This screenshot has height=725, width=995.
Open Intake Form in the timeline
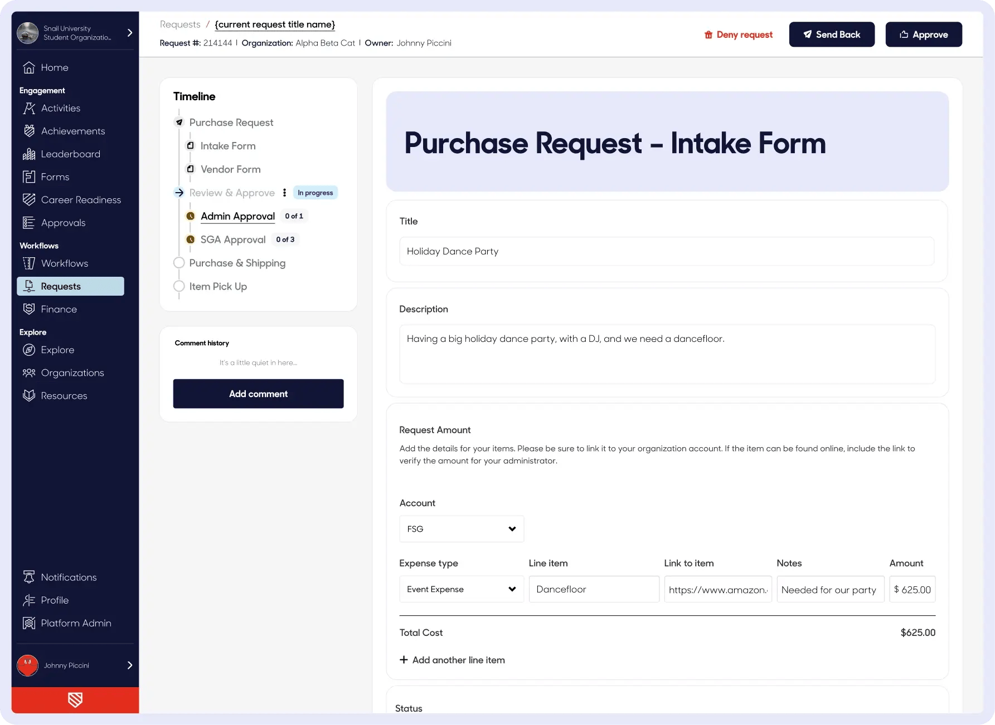228,146
